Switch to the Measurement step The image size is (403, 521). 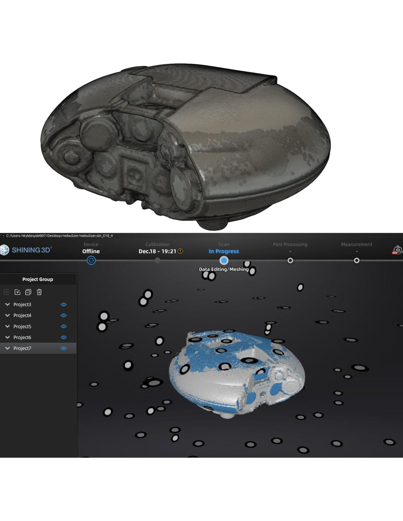[356, 260]
